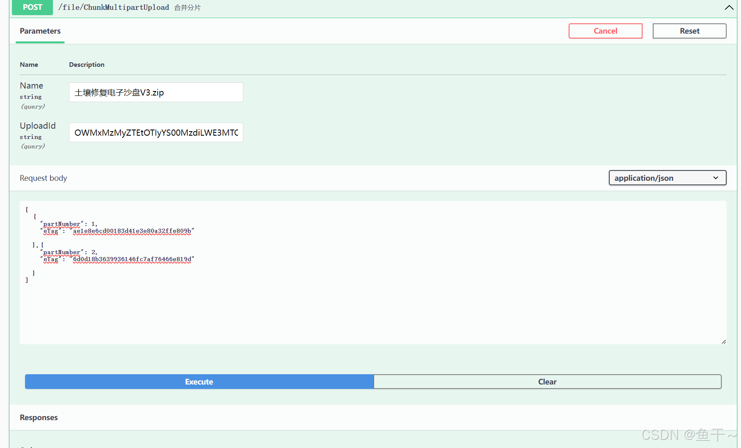This screenshot has height=448, width=741.
Task: Click the "partNumber": 2 line
Action: (69, 252)
